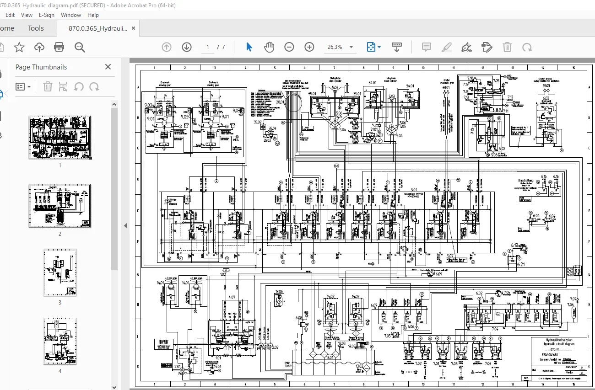Select page 2 thumbnail
Screen dimensions: 595x390
59,206
